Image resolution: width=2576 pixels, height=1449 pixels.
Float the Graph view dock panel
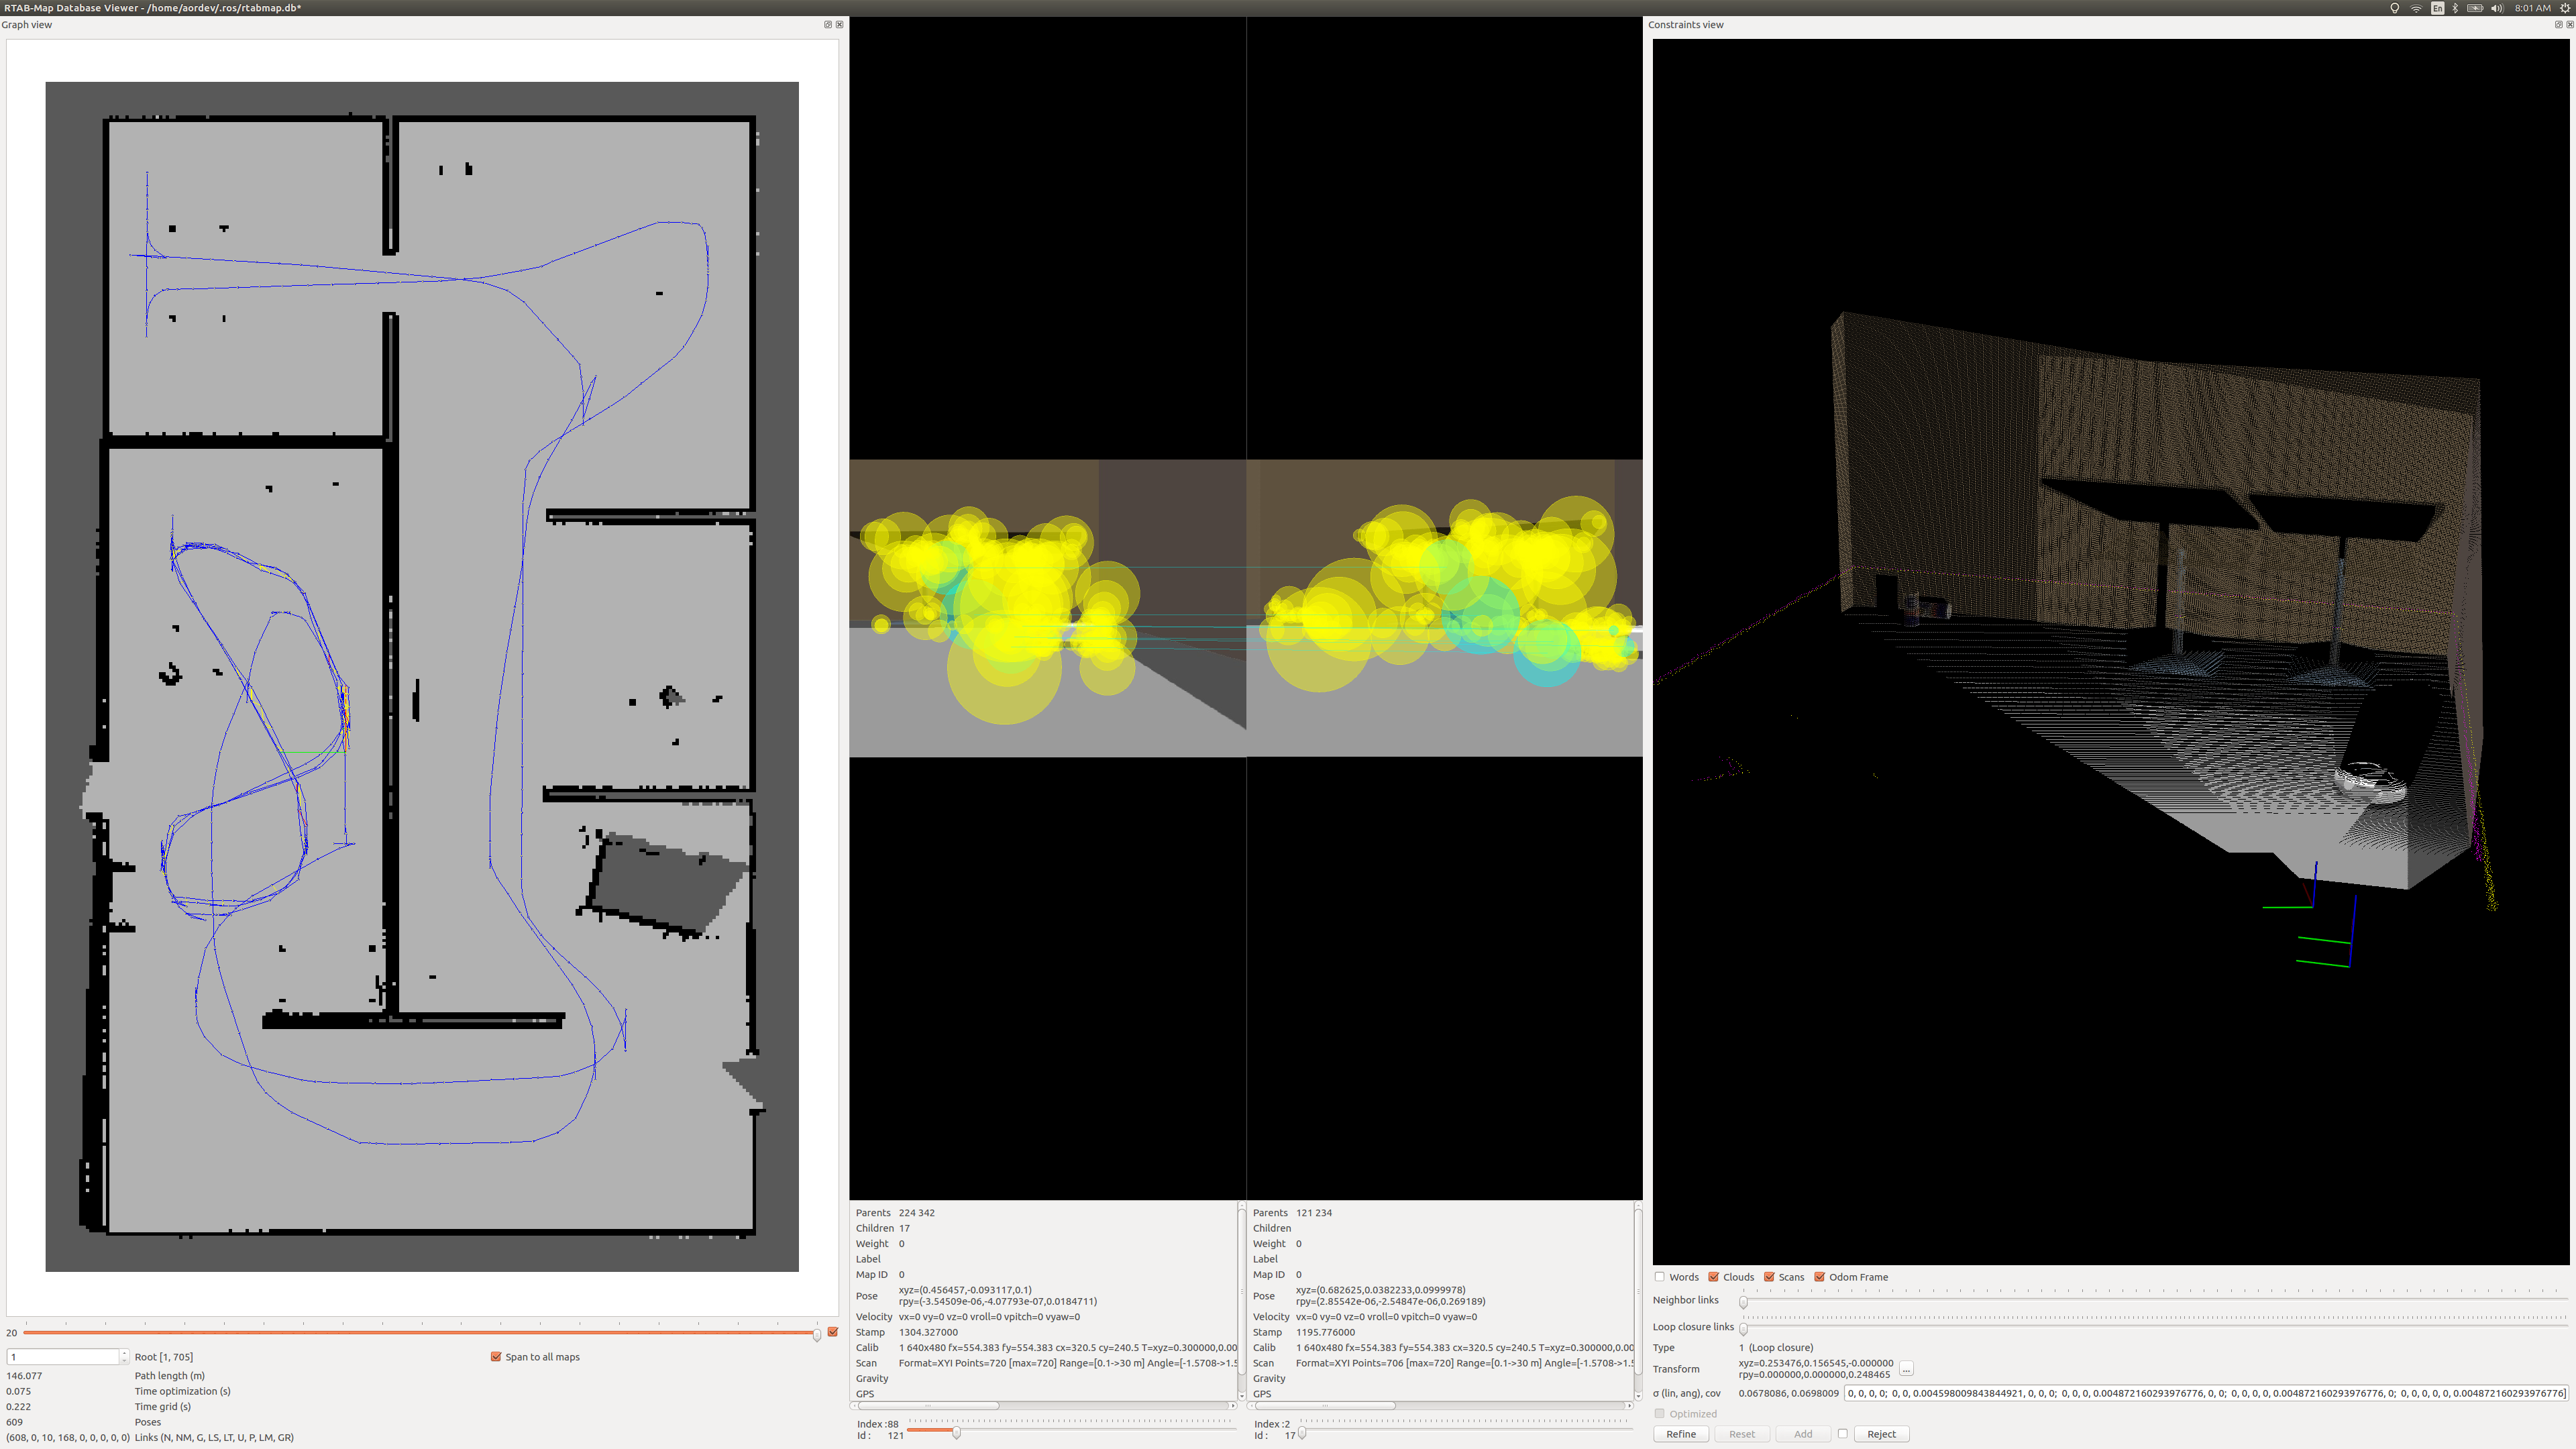click(x=827, y=25)
